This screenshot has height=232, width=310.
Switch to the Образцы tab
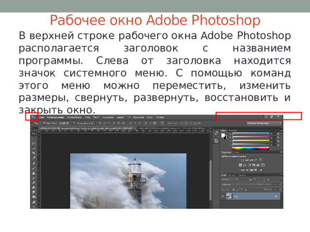232,130
